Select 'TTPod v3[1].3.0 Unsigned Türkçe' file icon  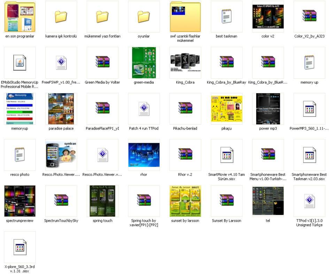pos(309,201)
